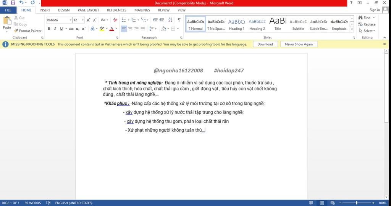Switch to the MAILINGS tab
The height and width of the screenshot is (206, 391).
[x=142, y=10]
